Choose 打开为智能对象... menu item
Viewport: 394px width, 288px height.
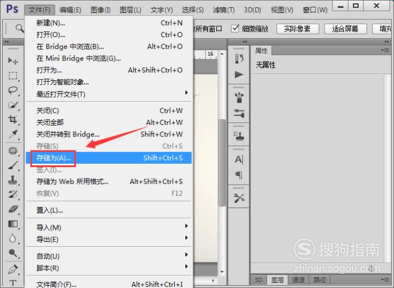109,82
